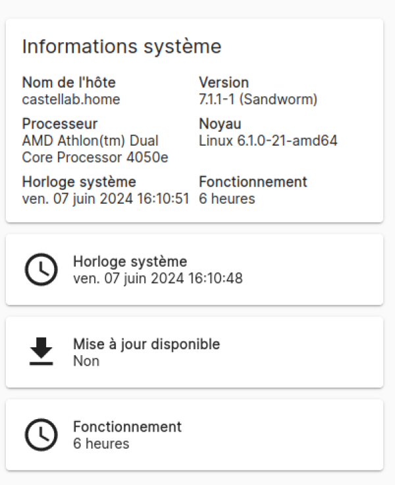Select the Nom de l'hôte label
The width and height of the screenshot is (395, 485).
pos(68,82)
